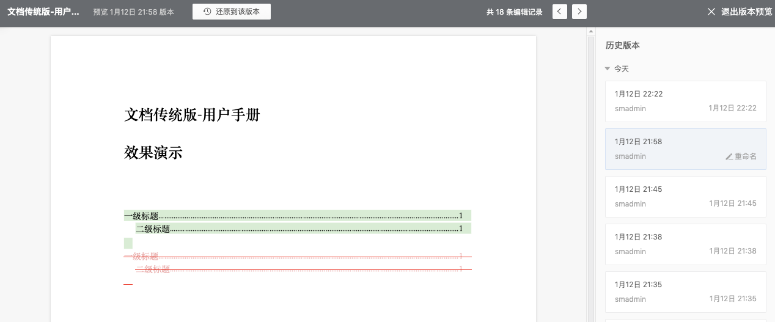Click the pencil icon beside 重命名
The width and height of the screenshot is (775, 322).
click(x=729, y=156)
